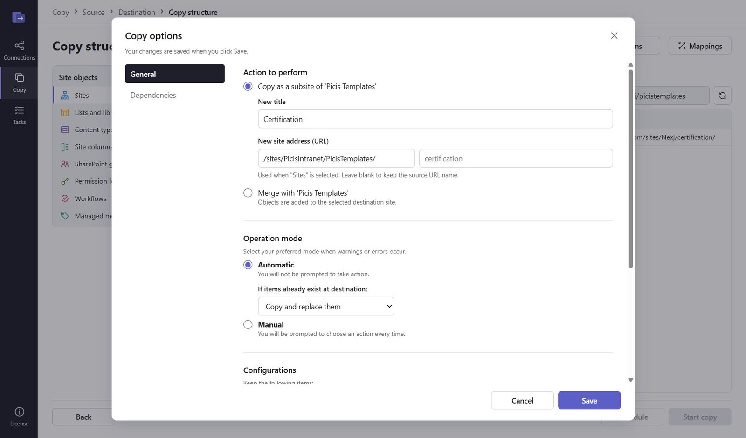This screenshot has width=746, height=438.
Task: Open the 'Copy and replace them' dropdown
Action: 326,306
